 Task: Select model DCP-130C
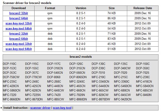(99, 64)
